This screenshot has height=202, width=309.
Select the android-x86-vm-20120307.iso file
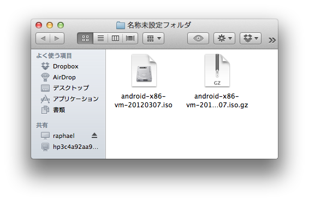[144, 82]
